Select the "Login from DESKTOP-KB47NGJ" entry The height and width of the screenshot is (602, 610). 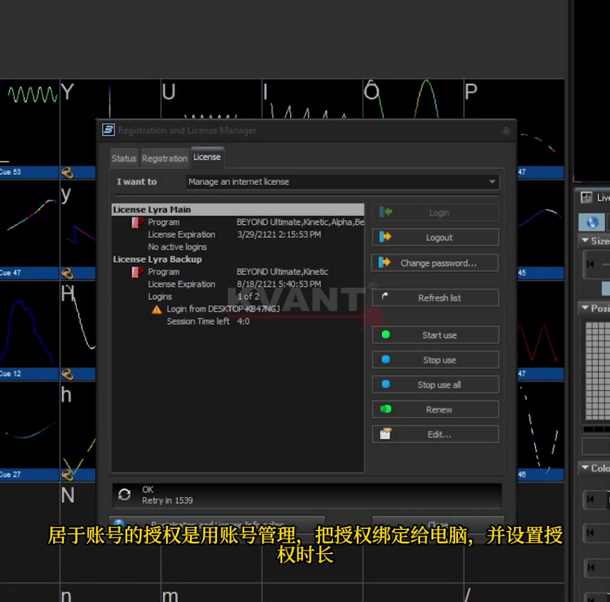click(223, 309)
